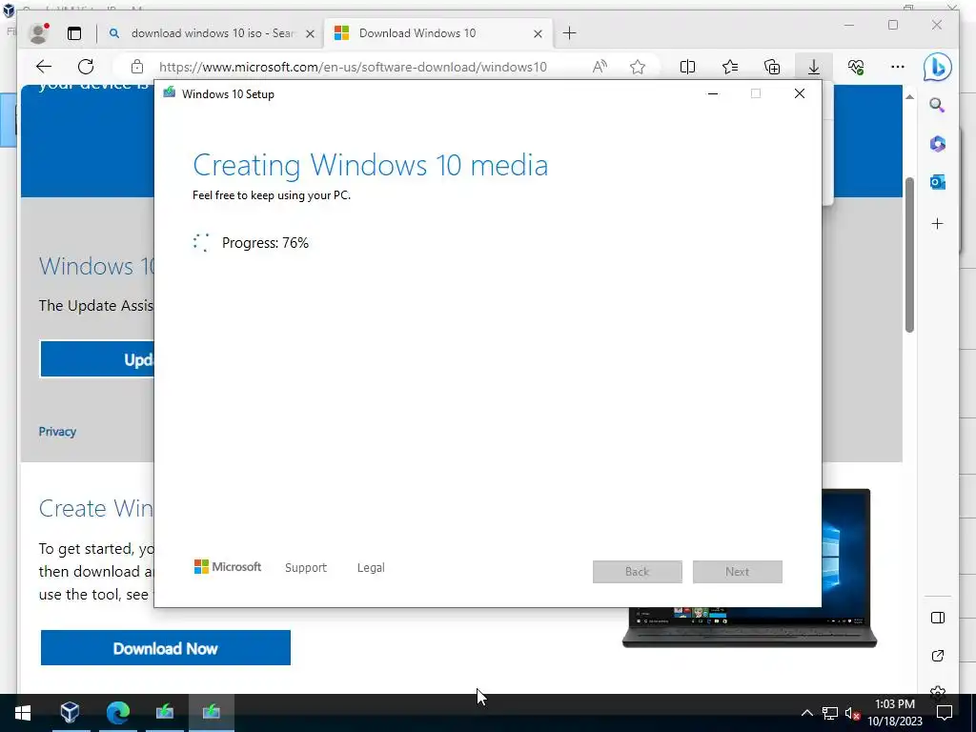Screen dimensions: 976x732
Task: Open Outlook sidebar icon
Action: click(938, 182)
